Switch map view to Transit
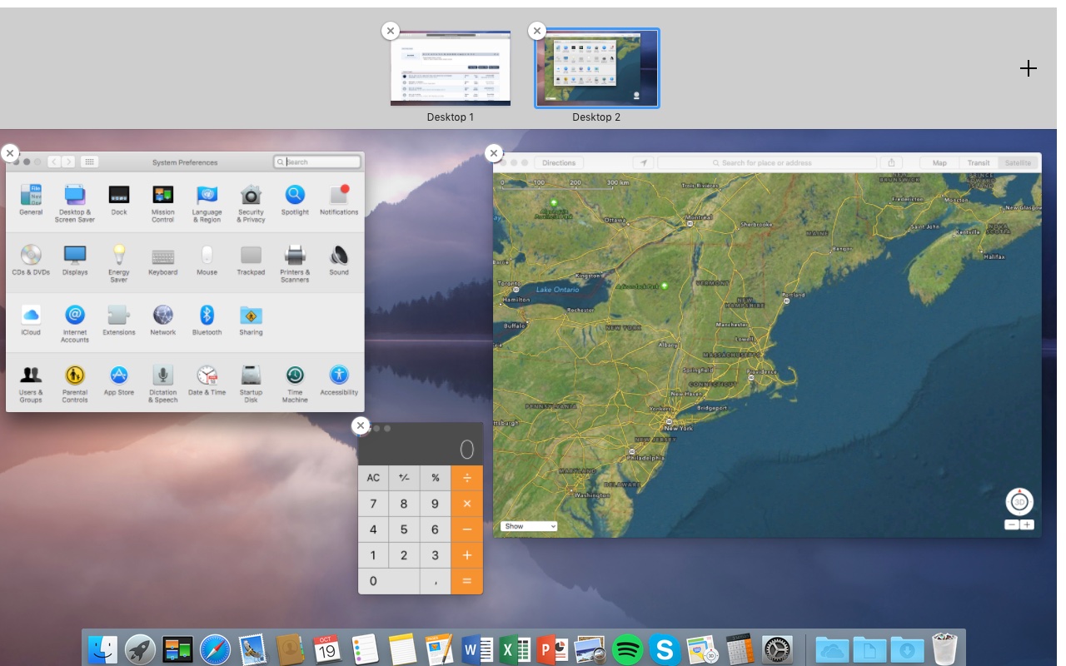The image size is (1066, 666). pos(979,162)
